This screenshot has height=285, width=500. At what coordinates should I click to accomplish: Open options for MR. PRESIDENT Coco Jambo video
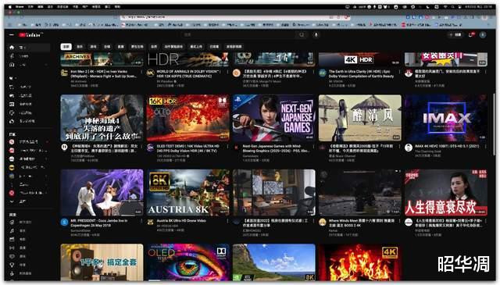(141, 221)
